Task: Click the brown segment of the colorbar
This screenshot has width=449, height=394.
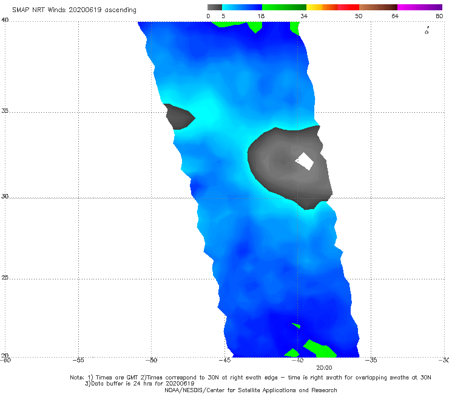Action: [x=378, y=7]
